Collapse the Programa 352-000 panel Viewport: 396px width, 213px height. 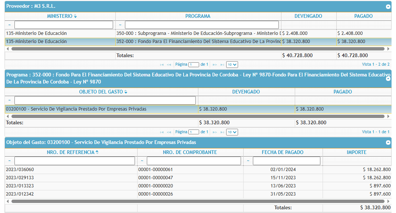[388, 79]
